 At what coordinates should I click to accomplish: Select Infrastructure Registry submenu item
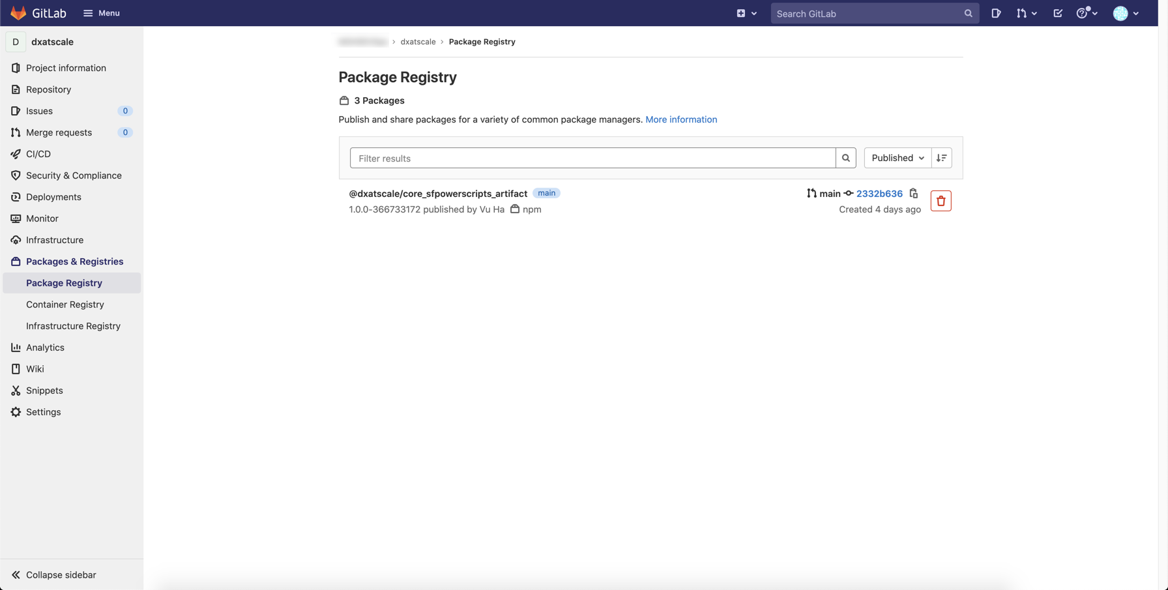click(x=73, y=326)
